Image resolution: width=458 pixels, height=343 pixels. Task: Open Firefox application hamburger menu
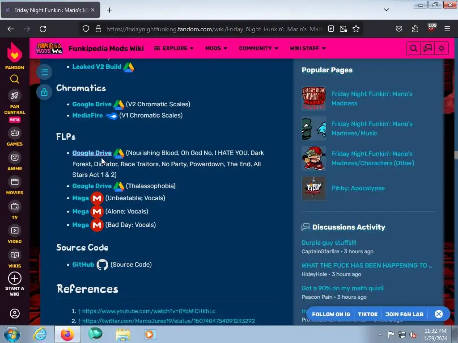[447, 29]
